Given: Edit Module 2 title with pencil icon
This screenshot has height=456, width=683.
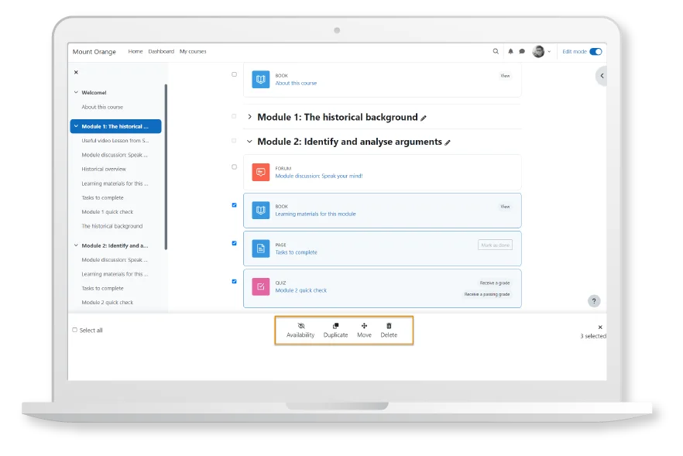Looking at the screenshot, I should point(448,142).
